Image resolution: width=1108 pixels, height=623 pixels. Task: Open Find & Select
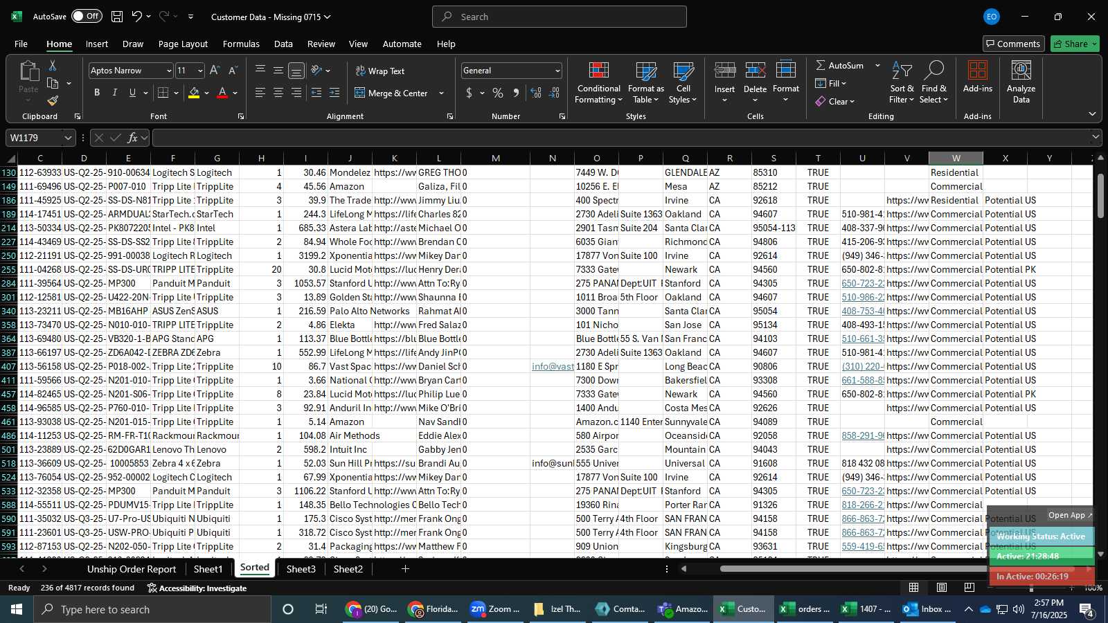coord(933,83)
